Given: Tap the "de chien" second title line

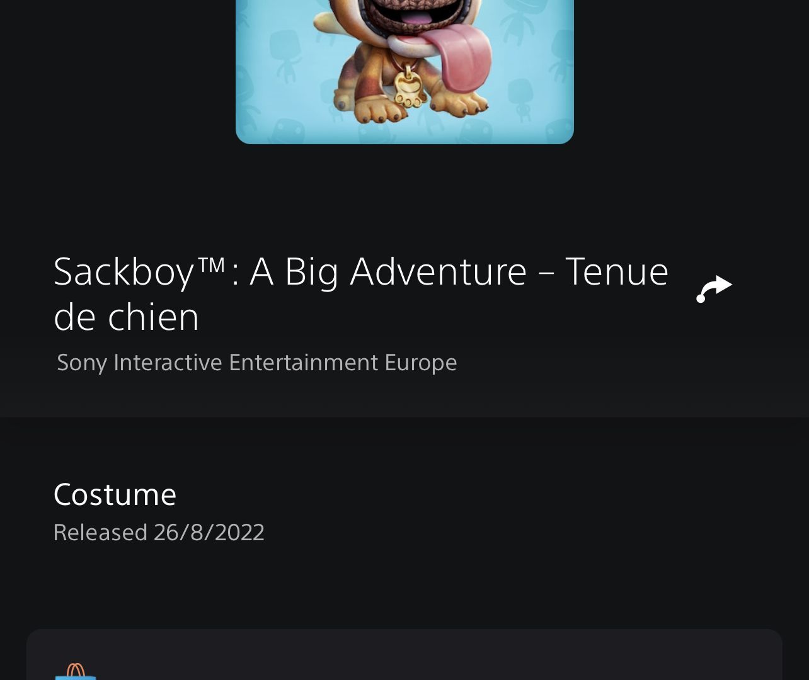Looking at the screenshot, I should coord(127,317).
